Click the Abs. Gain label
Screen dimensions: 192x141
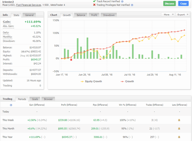8,26
